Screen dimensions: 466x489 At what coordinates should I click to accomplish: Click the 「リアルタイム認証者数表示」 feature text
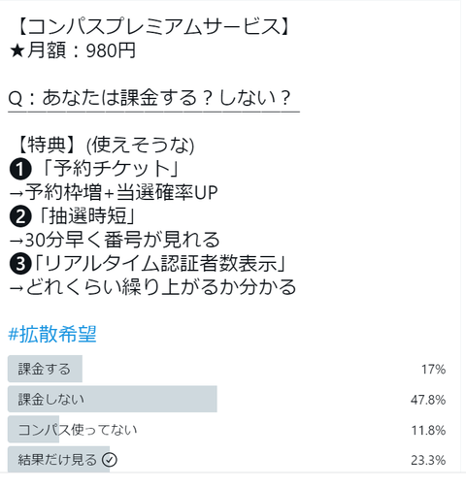[159, 264]
